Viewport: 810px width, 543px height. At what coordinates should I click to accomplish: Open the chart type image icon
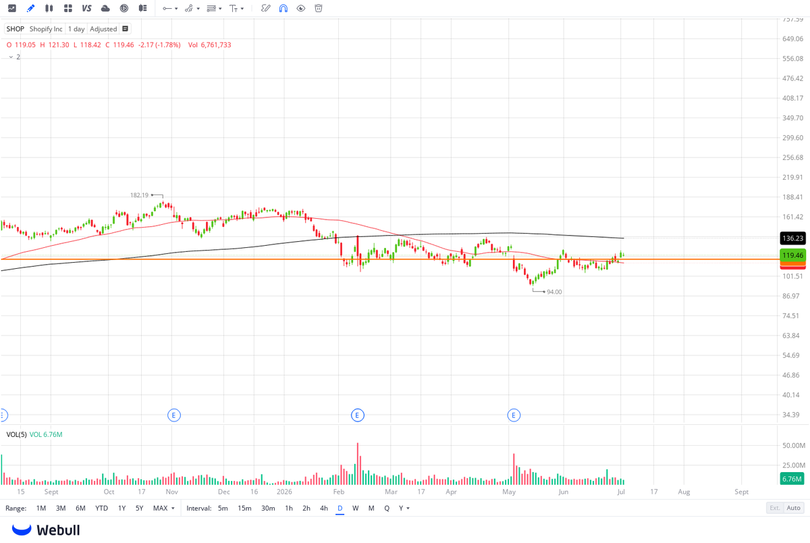11,8
